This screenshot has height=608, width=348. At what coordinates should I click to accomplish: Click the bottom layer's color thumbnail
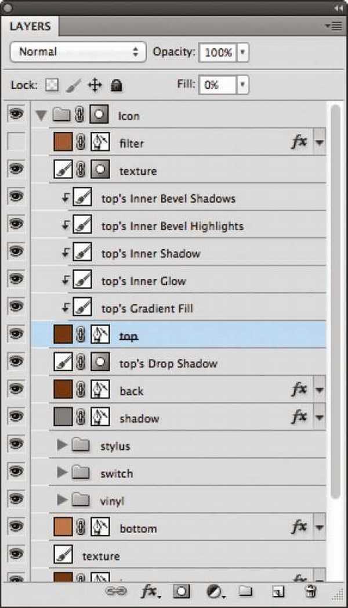(63, 527)
